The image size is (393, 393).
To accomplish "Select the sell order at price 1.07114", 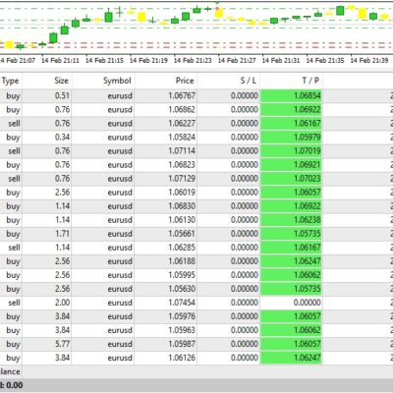I will [x=196, y=151].
